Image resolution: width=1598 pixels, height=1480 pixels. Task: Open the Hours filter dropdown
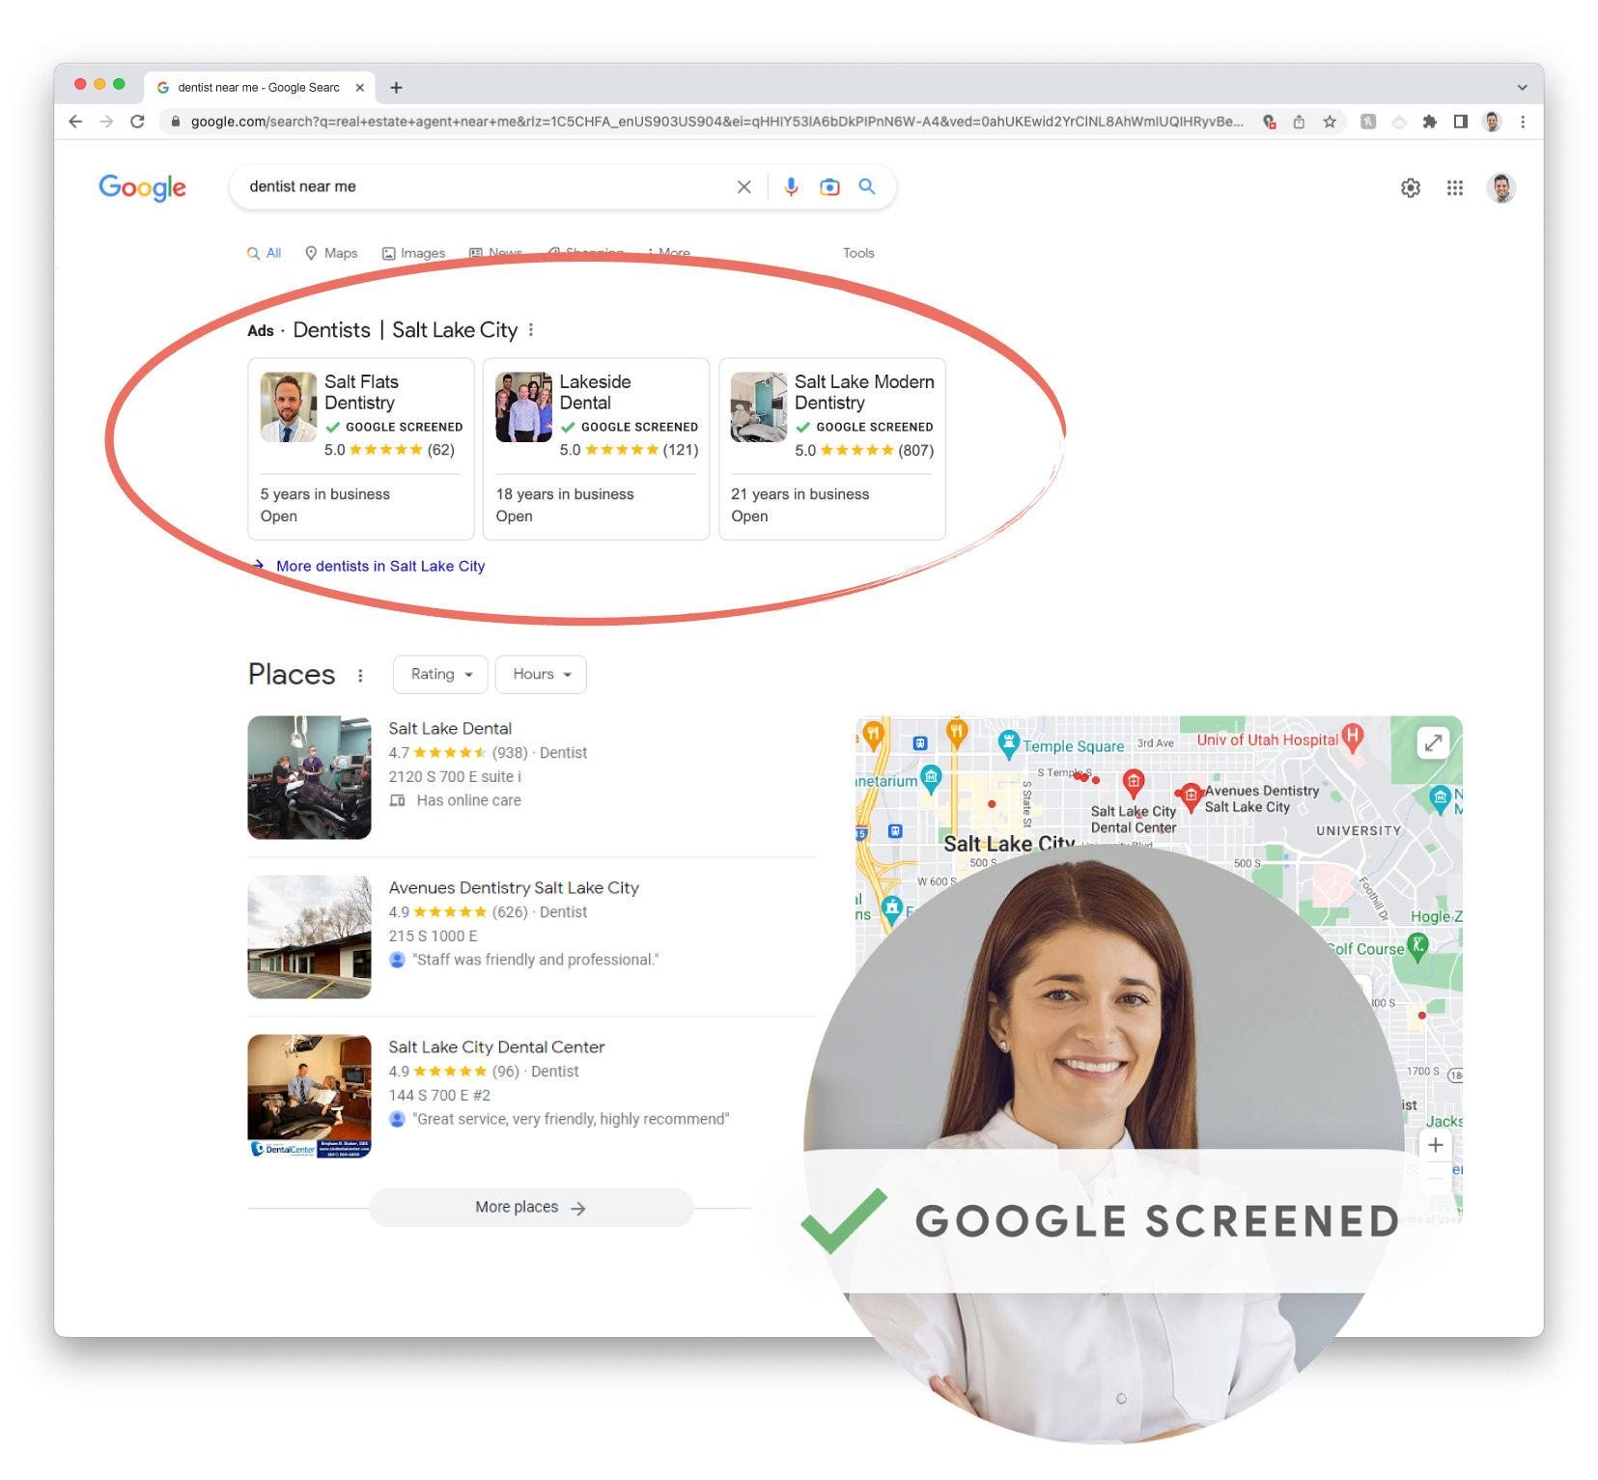click(540, 674)
